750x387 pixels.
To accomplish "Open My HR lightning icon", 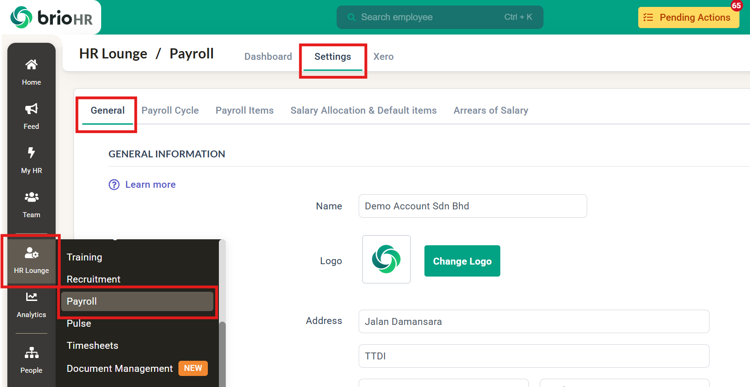I will [x=31, y=152].
